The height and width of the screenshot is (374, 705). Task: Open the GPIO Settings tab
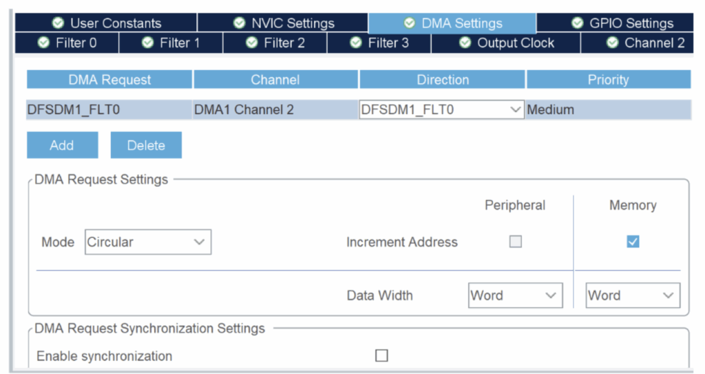click(x=621, y=23)
